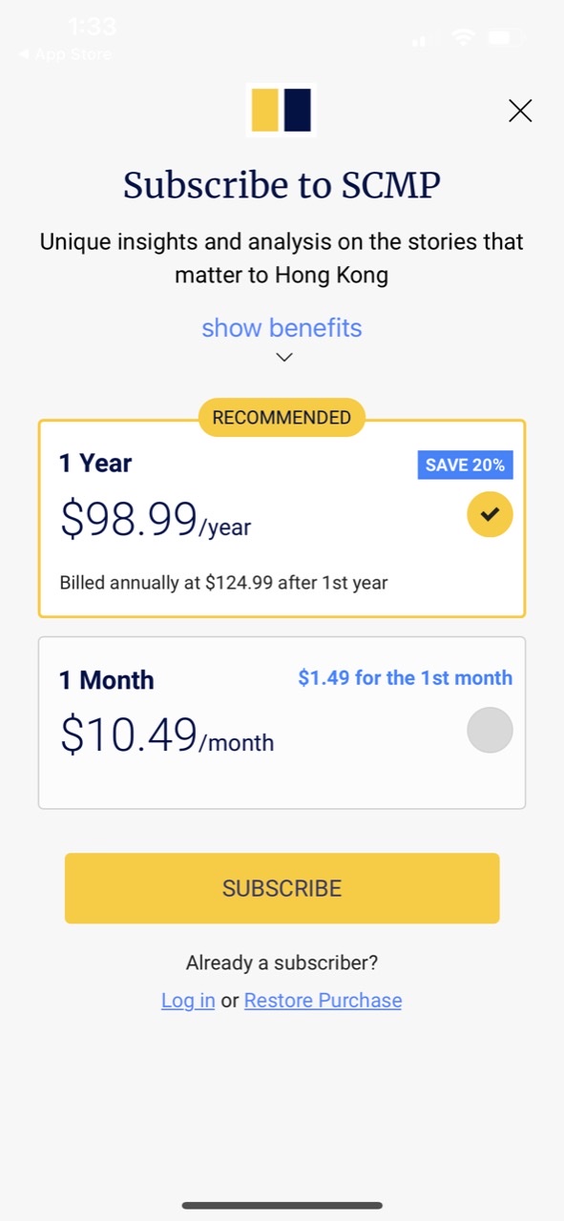
Task: Expand the show benefits chevron arrow
Action: tap(283, 358)
